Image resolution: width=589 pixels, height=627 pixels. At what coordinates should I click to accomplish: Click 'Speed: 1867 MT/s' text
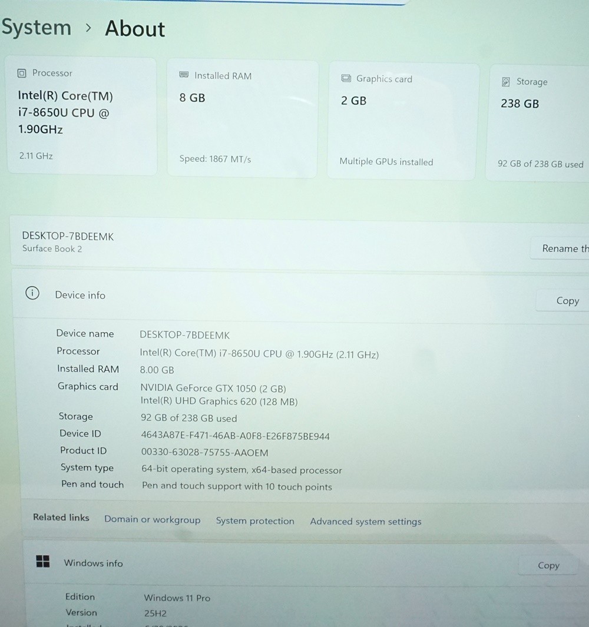[x=215, y=159]
